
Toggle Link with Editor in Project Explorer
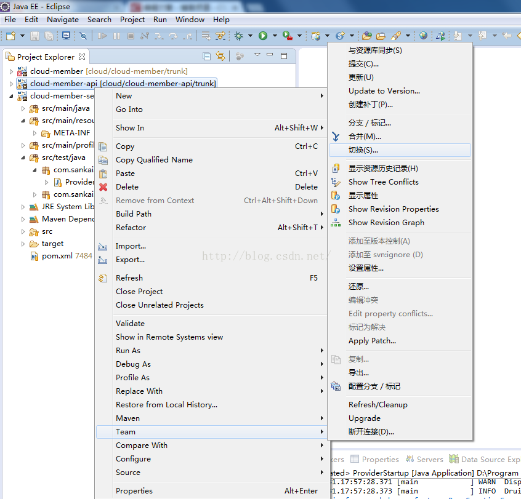220,56
